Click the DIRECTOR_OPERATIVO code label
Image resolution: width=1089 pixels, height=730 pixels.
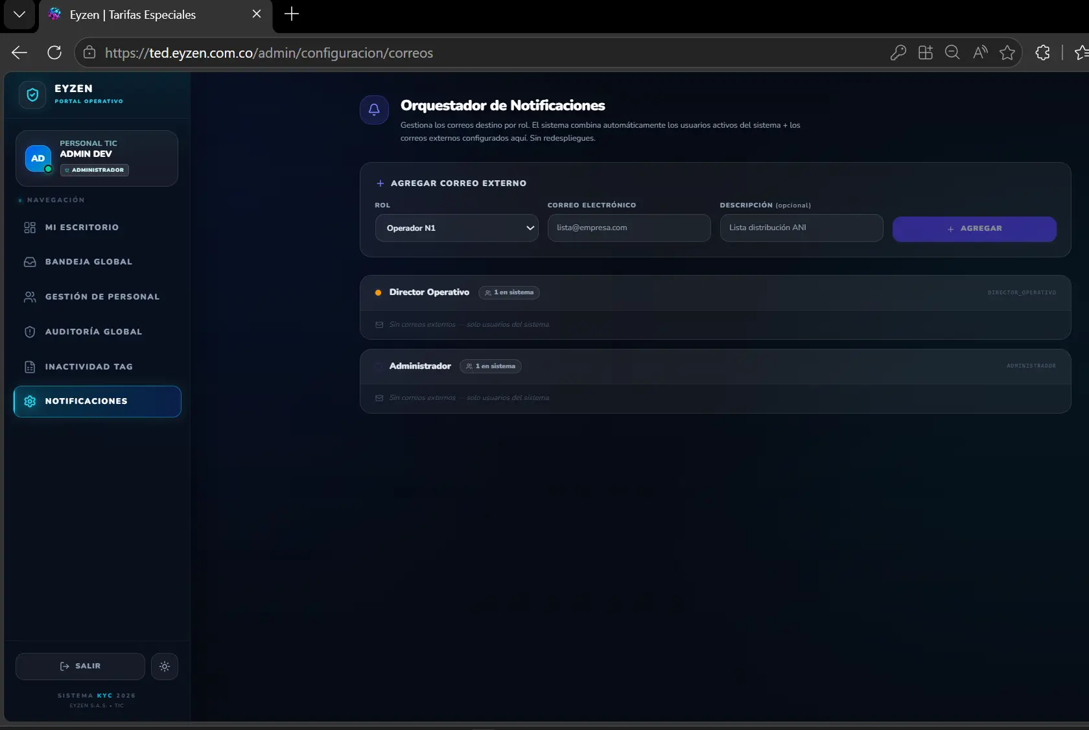pyautogui.click(x=1022, y=292)
